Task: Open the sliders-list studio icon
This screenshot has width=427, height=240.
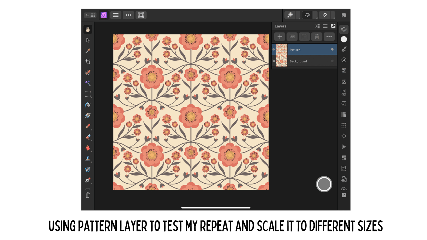Action: pos(344,157)
